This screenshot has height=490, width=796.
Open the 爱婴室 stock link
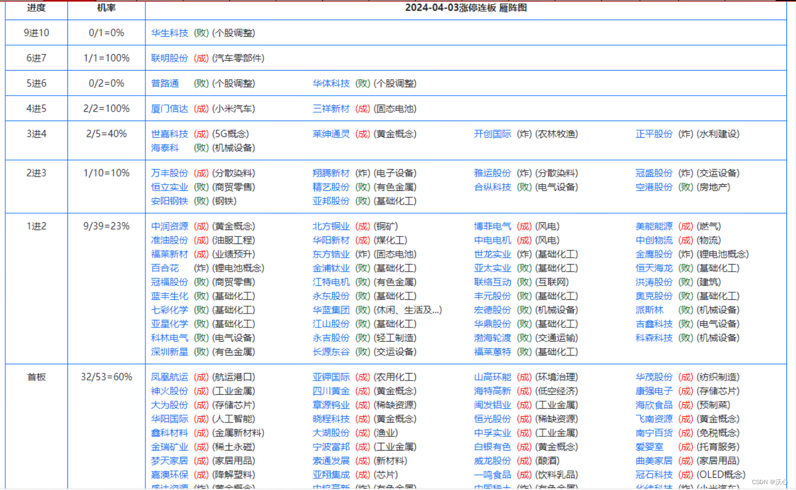649,447
